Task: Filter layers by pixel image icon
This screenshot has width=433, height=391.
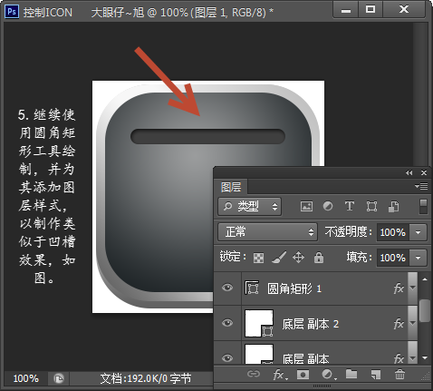Action: pos(306,207)
